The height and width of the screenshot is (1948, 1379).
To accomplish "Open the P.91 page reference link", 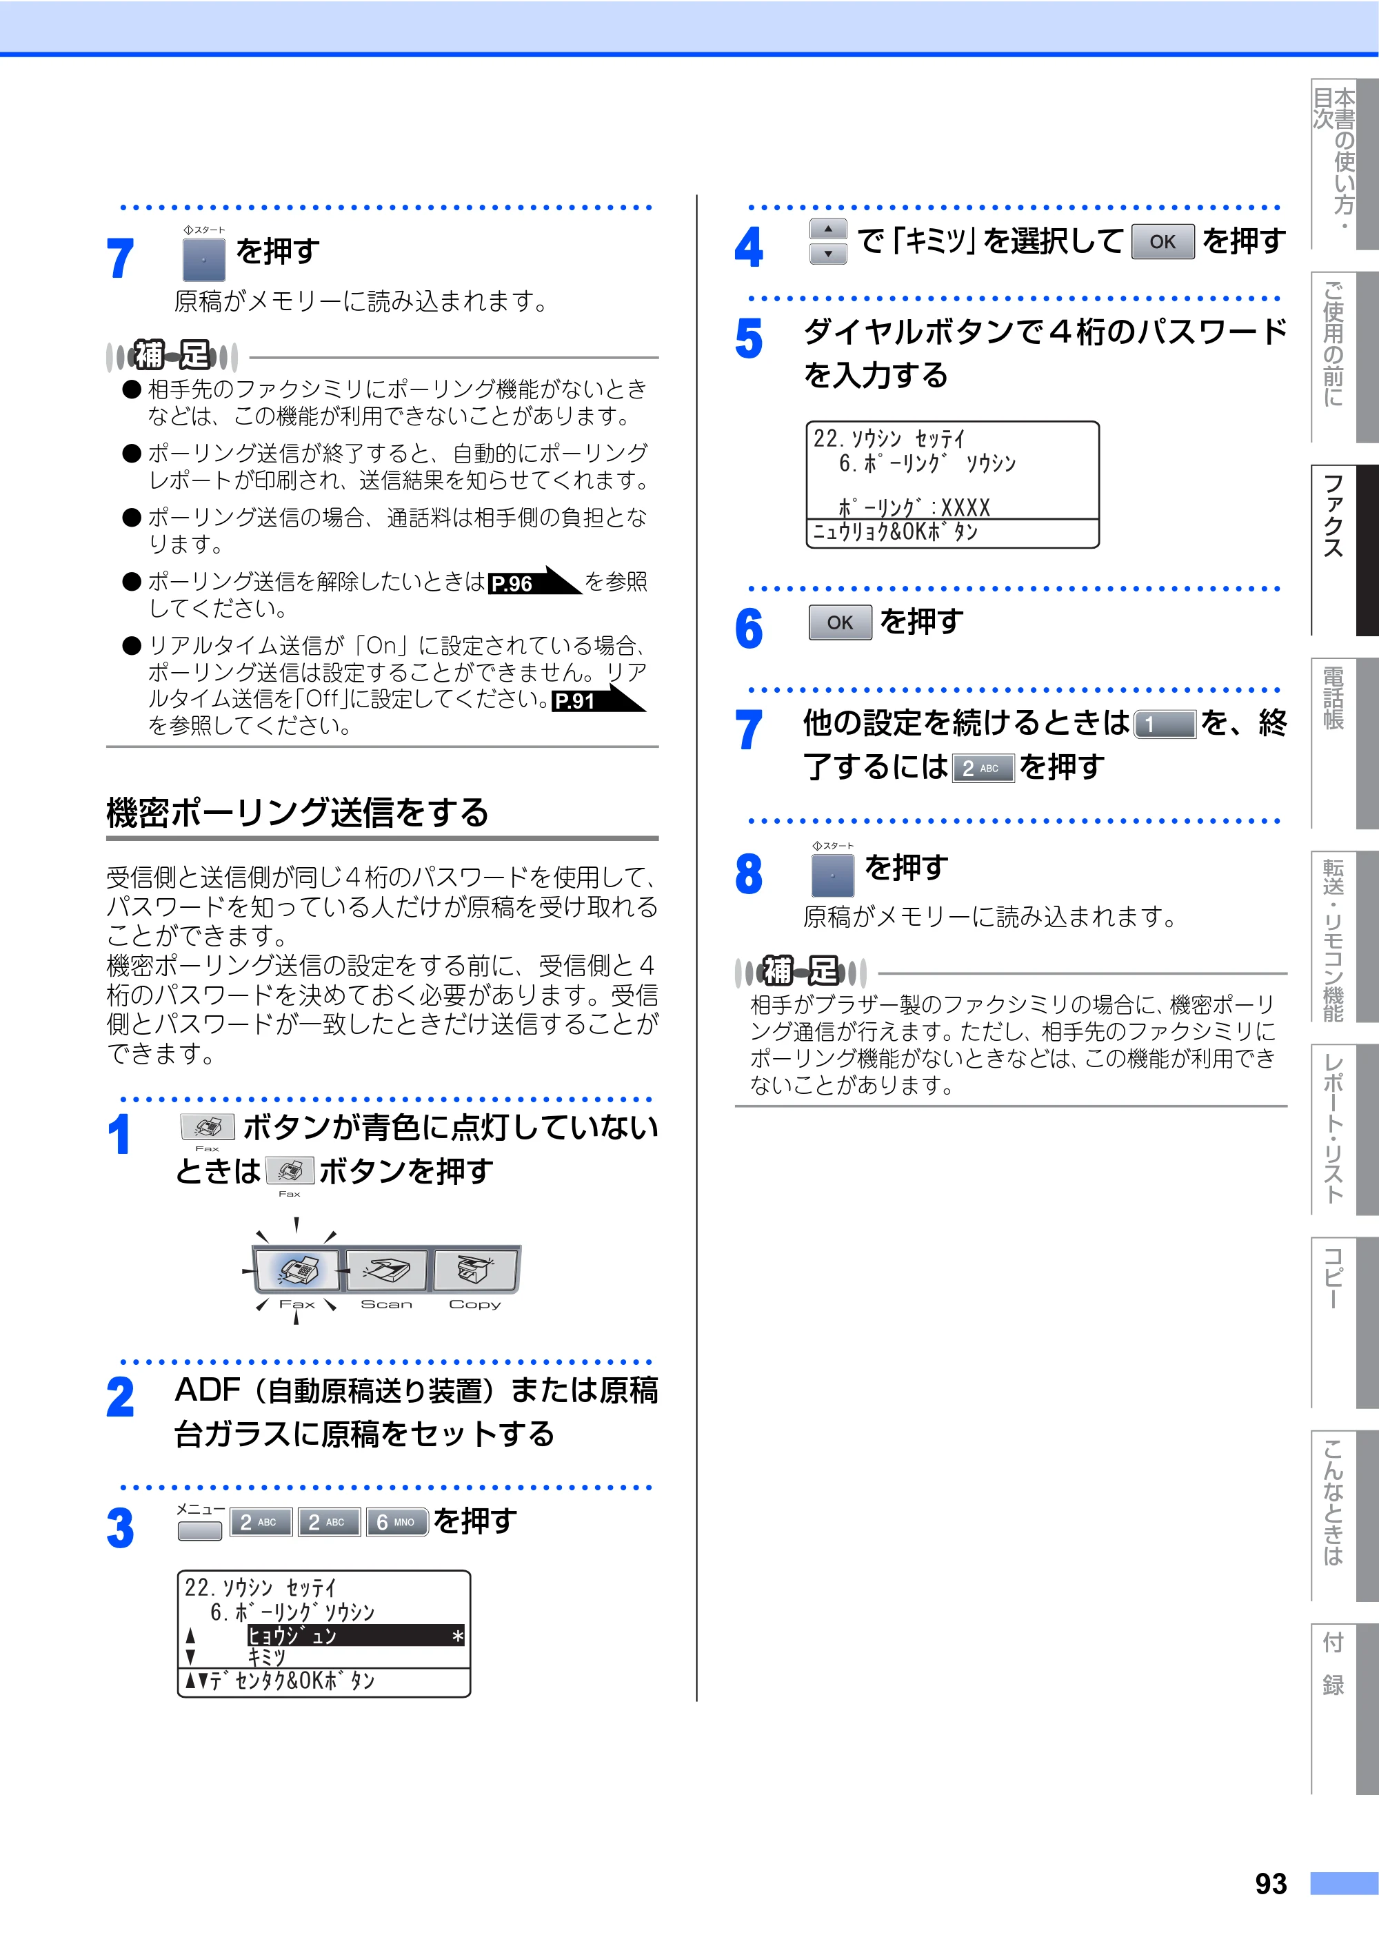I will click(598, 700).
